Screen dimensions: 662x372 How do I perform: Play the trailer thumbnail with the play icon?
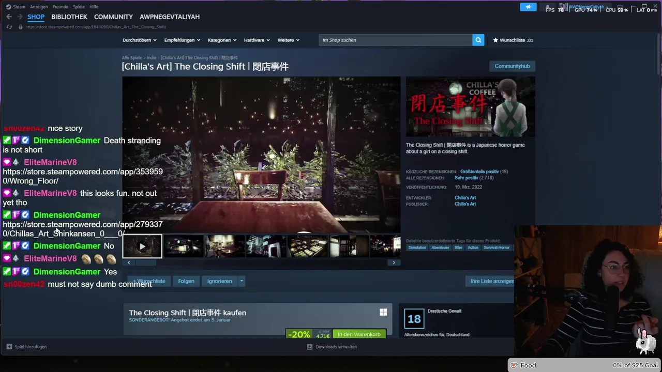tap(142, 246)
